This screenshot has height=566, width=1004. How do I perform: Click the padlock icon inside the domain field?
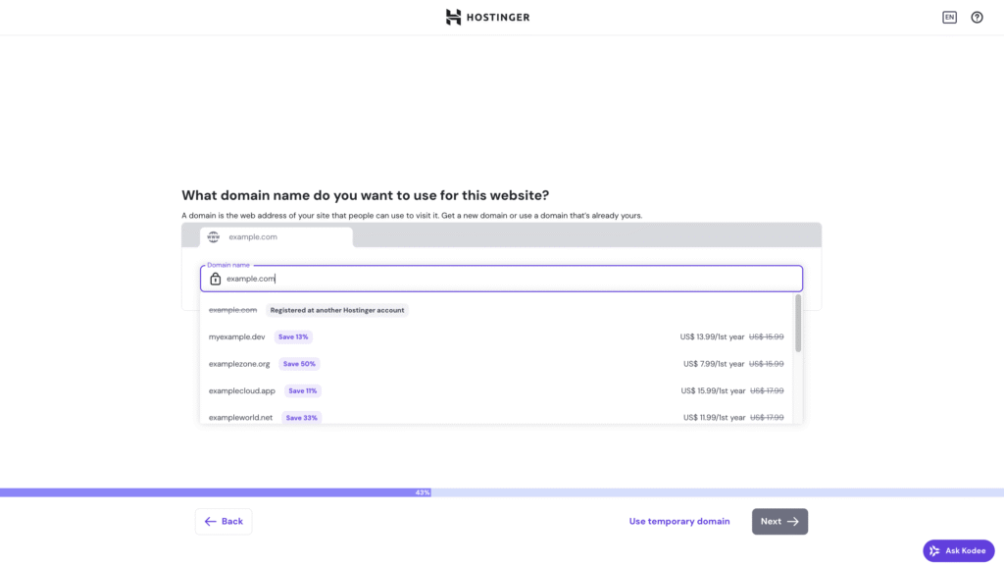pos(215,279)
